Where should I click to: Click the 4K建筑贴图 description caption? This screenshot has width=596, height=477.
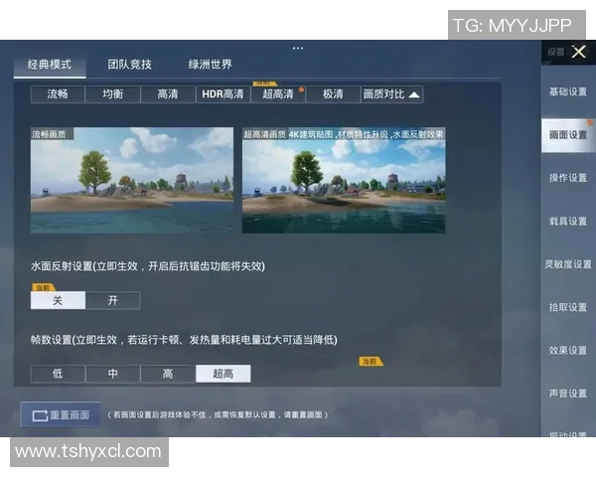(367, 134)
